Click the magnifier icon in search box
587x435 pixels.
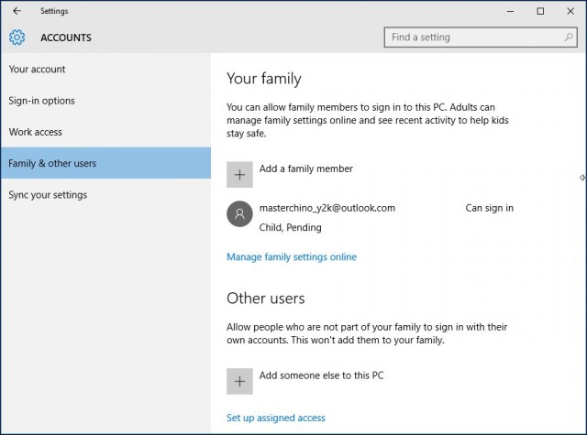(569, 37)
